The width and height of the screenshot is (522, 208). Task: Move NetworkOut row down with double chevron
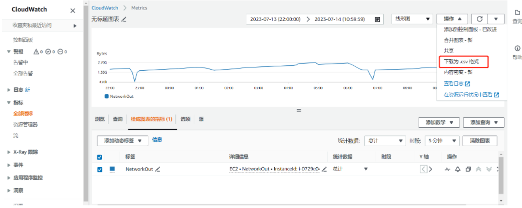pyautogui.click(x=489, y=169)
